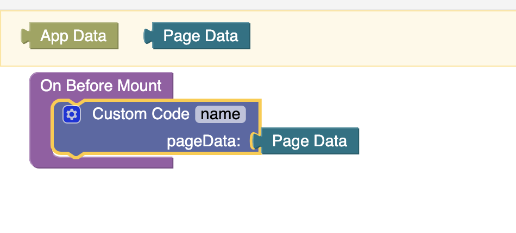This screenshot has width=516, height=233.
Task: Click the bottom notch of Custom Code block
Action: point(76,155)
